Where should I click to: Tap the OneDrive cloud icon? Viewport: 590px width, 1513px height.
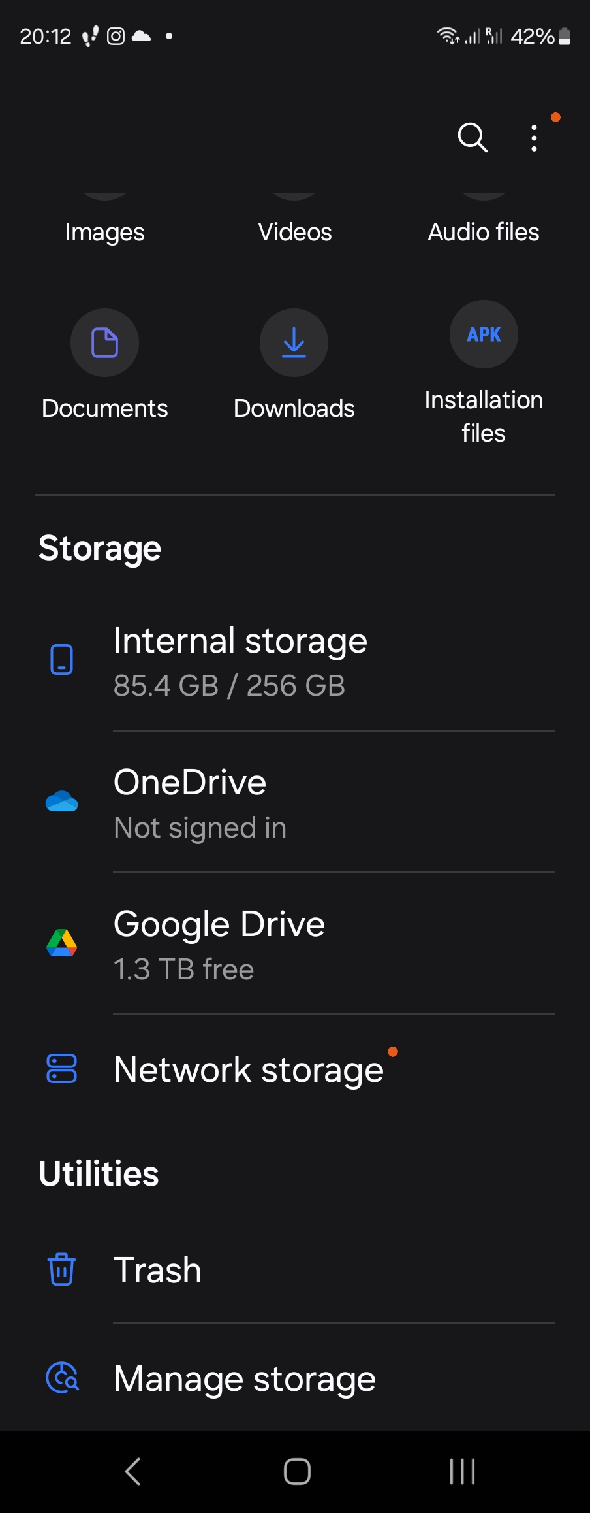(x=62, y=801)
